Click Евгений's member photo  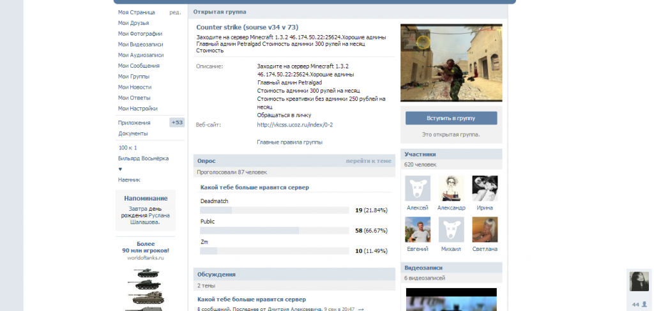pyautogui.click(x=418, y=229)
